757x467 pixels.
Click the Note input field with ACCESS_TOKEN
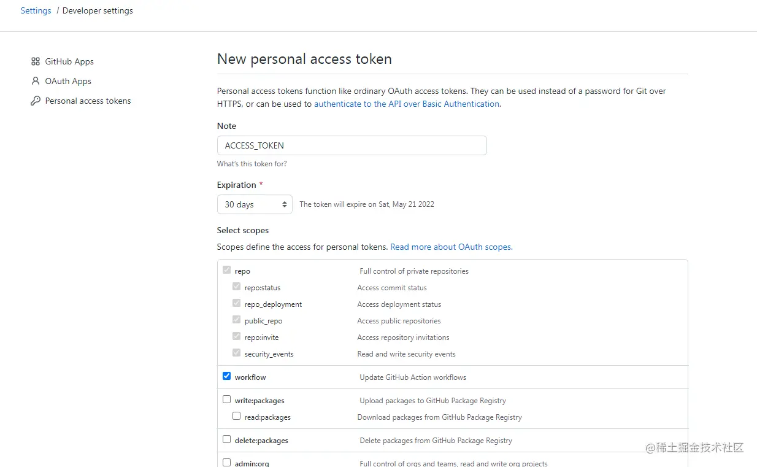(x=352, y=145)
